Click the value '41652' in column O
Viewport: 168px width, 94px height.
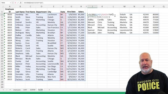pyautogui.click(x=144, y=25)
